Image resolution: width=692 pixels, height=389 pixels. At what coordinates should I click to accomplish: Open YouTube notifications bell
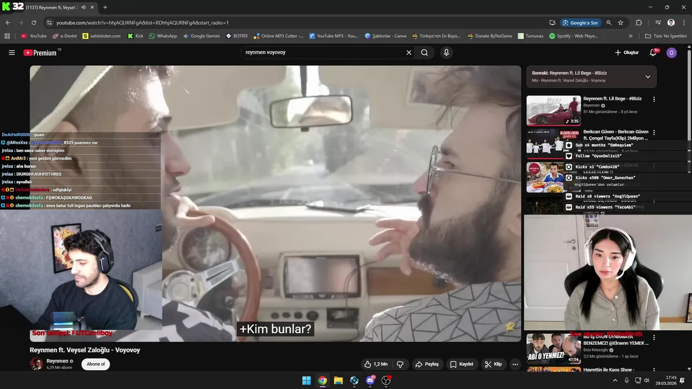click(654, 52)
